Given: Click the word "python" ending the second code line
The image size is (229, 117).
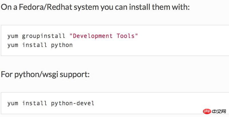Looking at the screenshot, I should (62, 45).
